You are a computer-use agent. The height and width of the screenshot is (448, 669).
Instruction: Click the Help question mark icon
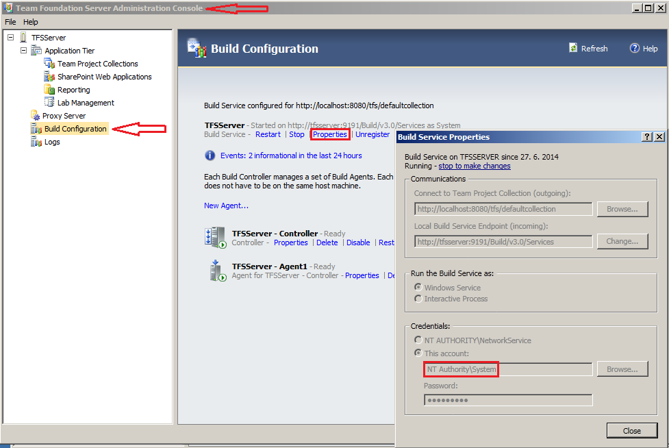tap(635, 48)
